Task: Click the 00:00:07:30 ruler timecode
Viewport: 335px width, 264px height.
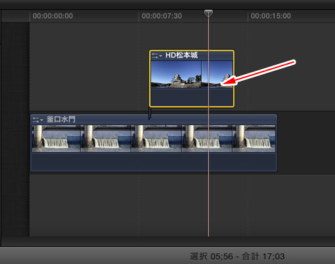Action: 161,16
